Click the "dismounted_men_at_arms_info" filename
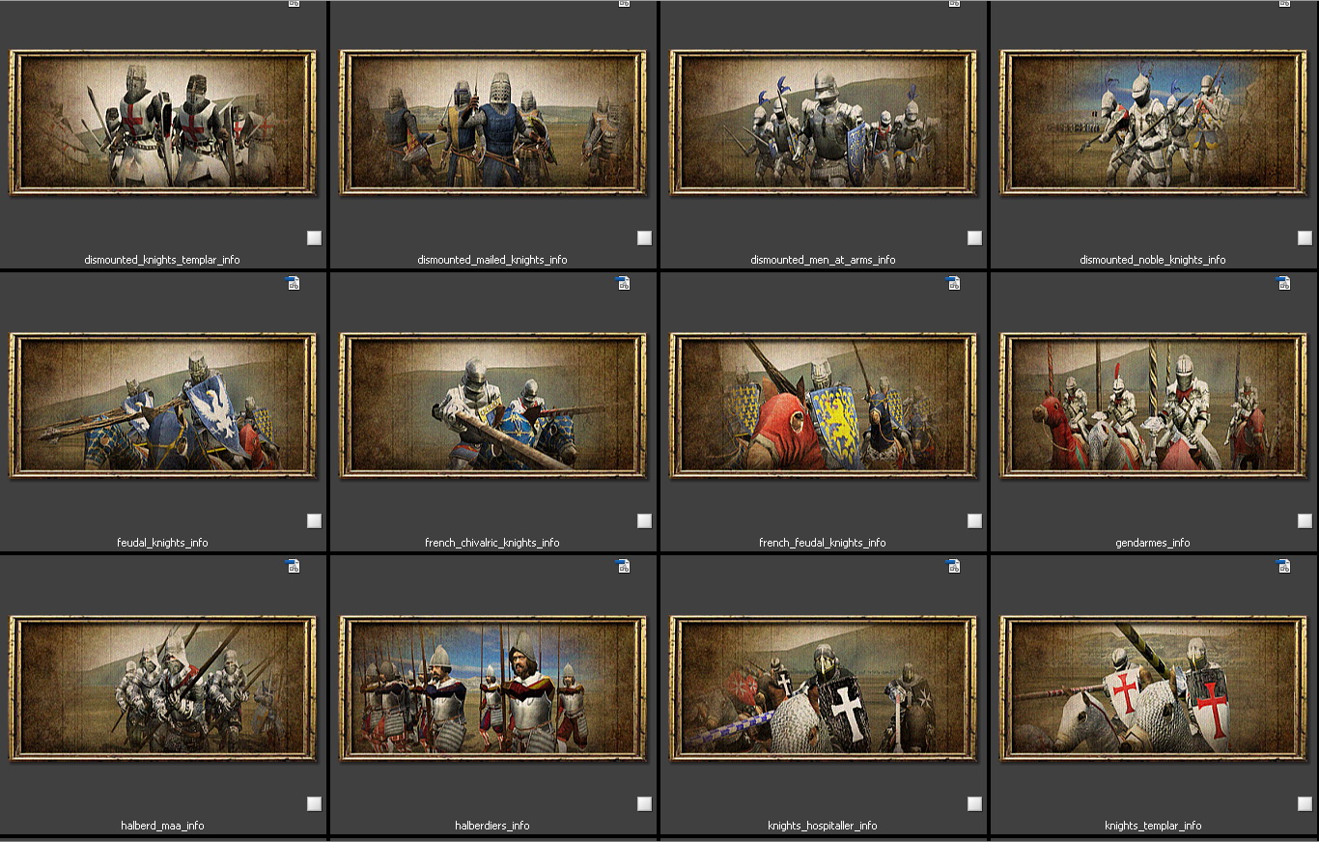 (823, 260)
